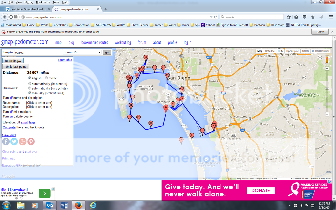Screen dimensions: 336x210
Task: Switch map to Satellite view
Action: [x=270, y=51]
